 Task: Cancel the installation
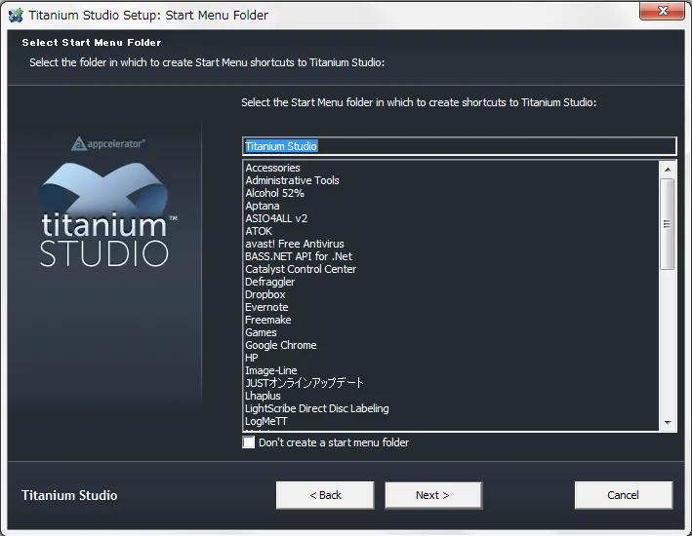tap(623, 495)
